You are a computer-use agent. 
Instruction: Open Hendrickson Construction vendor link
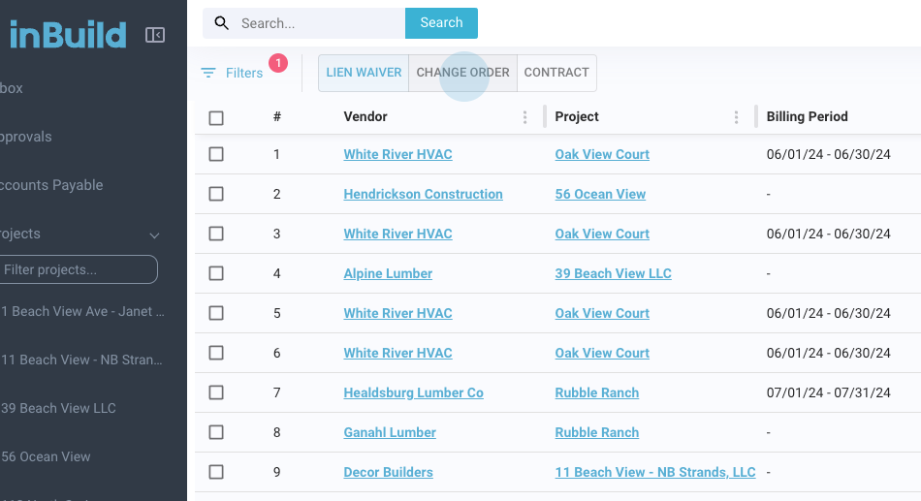coord(423,194)
